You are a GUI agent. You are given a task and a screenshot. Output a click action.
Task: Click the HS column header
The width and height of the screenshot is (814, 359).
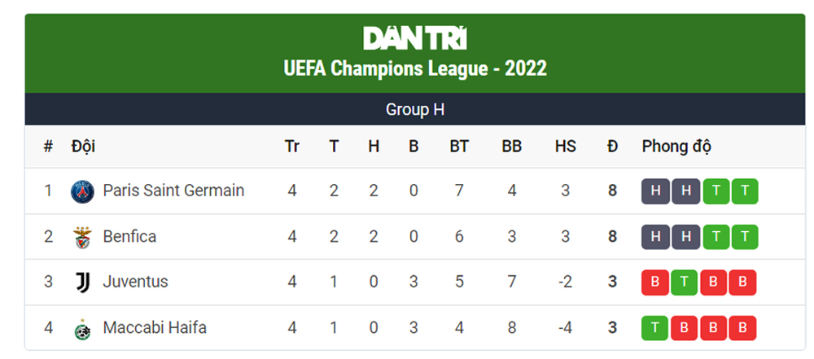[x=566, y=147]
